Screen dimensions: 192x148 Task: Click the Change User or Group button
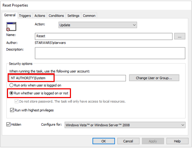coord(154,78)
